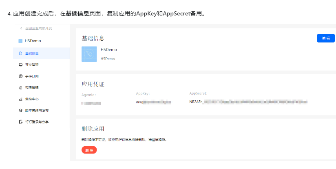The width and height of the screenshot is (336, 169).
Task: Click the 版本管理与发布 layers icon
Action: click(20, 110)
